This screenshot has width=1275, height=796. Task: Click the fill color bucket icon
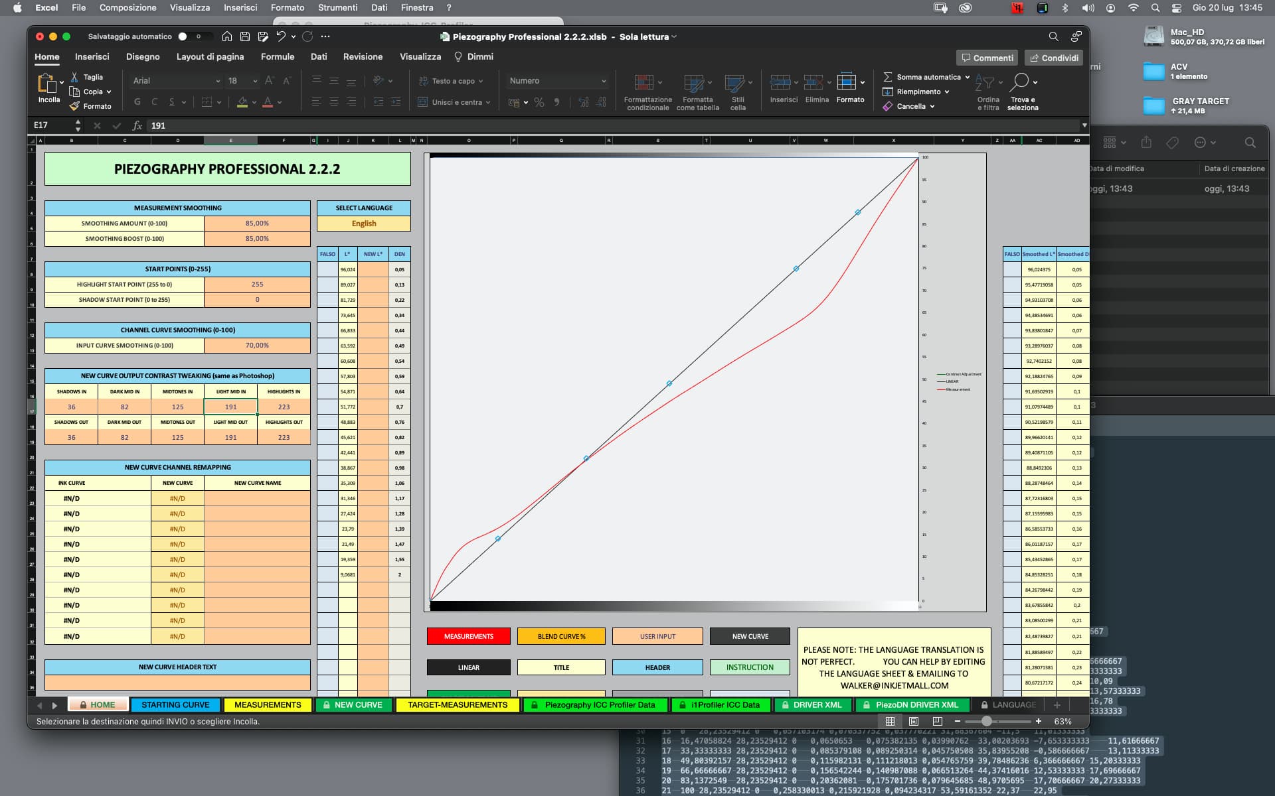point(242,102)
